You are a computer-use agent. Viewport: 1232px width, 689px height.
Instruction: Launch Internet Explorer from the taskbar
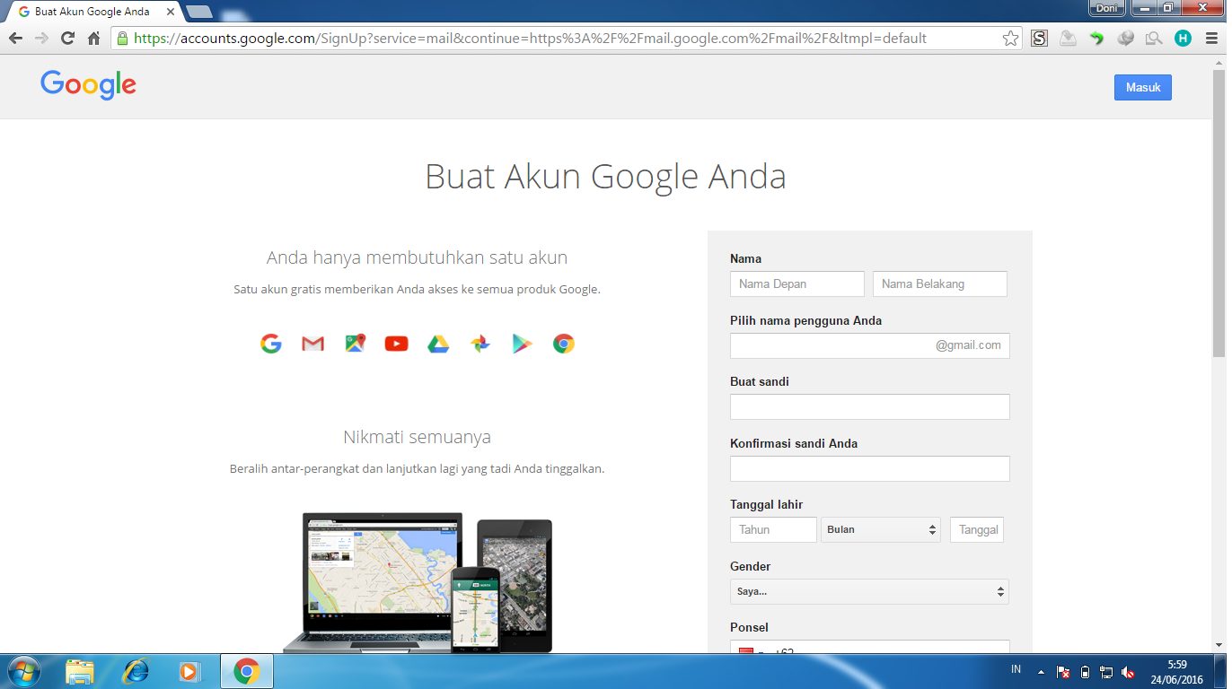[x=136, y=671]
